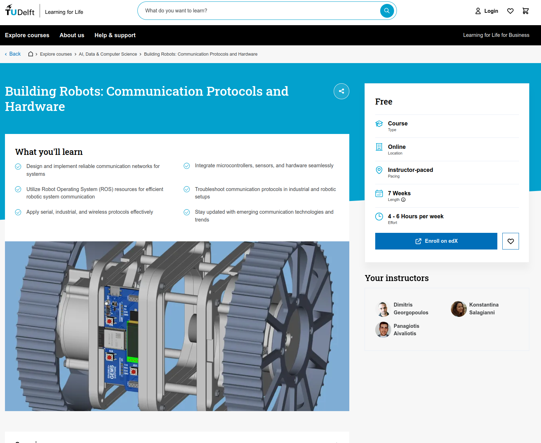Click Konstantina Salagianni's profile photo
The image size is (541, 443).
459,309
